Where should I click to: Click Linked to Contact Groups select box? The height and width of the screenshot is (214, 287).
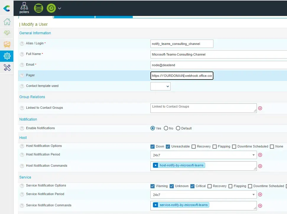click(x=204, y=108)
